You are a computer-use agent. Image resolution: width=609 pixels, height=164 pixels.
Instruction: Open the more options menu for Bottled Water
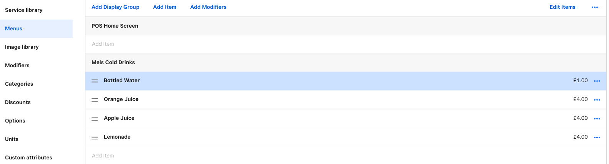[x=597, y=81]
